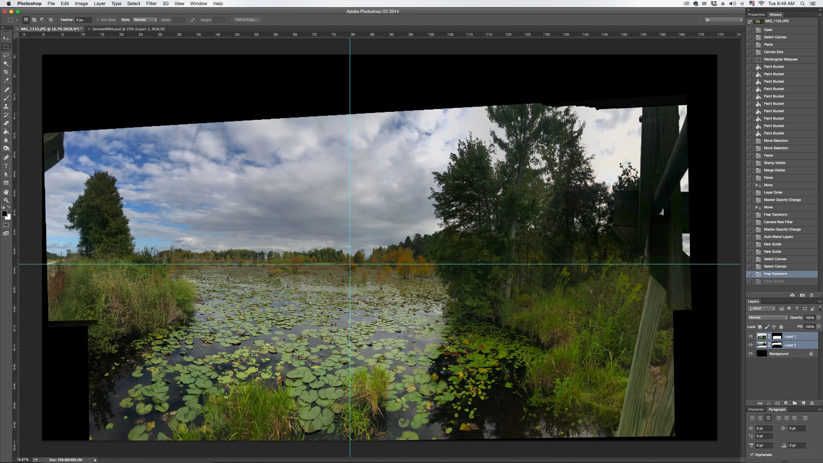Create new snapshot camera icon in History
This screenshot has height=463, width=823.
click(x=802, y=295)
